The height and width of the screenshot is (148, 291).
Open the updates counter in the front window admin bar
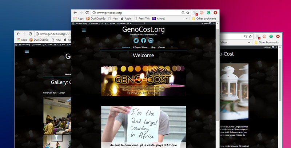[101, 24]
